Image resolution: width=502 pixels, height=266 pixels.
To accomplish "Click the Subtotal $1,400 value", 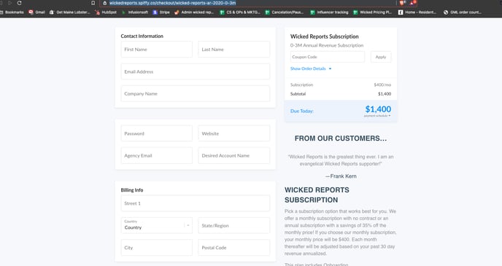I will (x=385, y=94).
